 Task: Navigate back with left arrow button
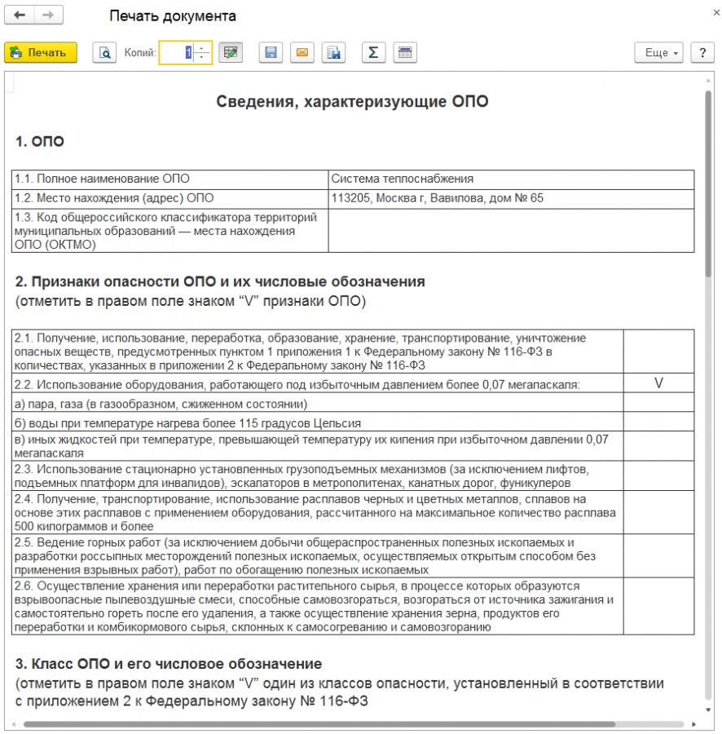(x=20, y=15)
